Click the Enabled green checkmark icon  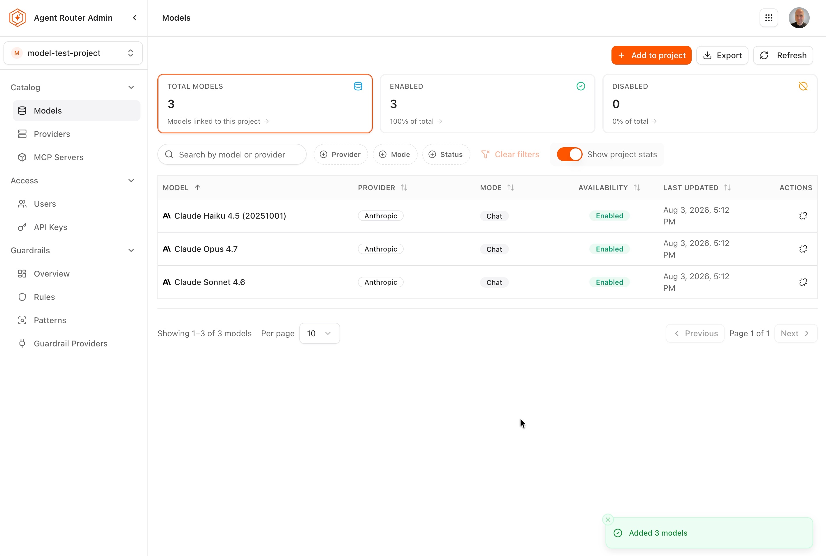581,86
